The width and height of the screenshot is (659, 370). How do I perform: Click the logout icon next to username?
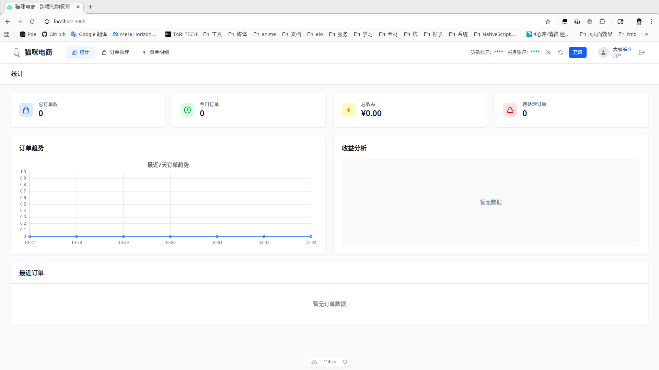tap(642, 52)
